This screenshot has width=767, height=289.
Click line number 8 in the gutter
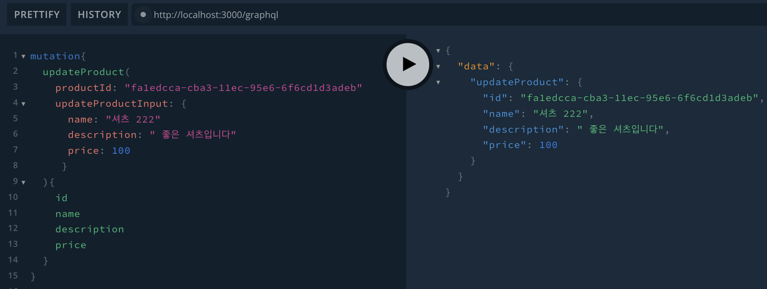coord(15,165)
